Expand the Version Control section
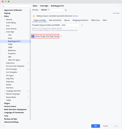This screenshot has width=122, height=129. point(3,106)
